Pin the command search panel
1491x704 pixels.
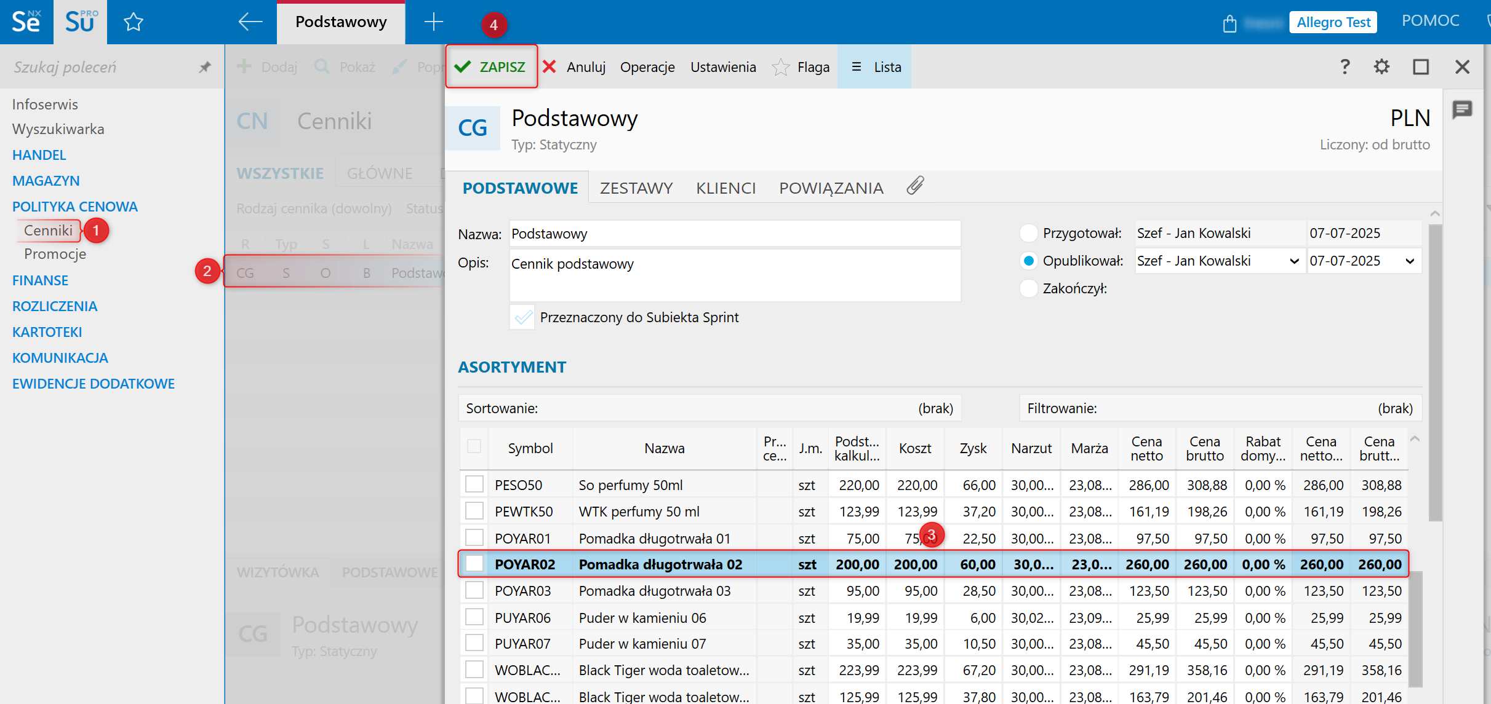point(205,67)
